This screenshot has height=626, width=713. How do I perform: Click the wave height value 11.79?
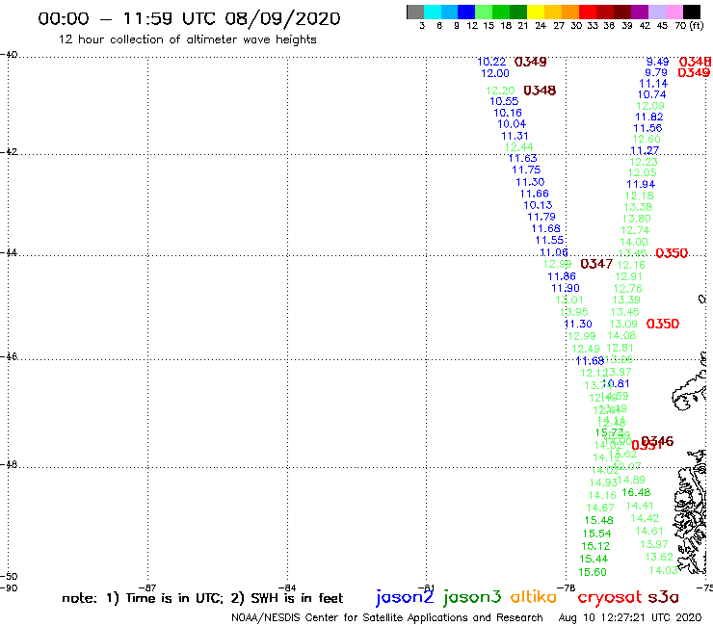pyautogui.click(x=541, y=217)
